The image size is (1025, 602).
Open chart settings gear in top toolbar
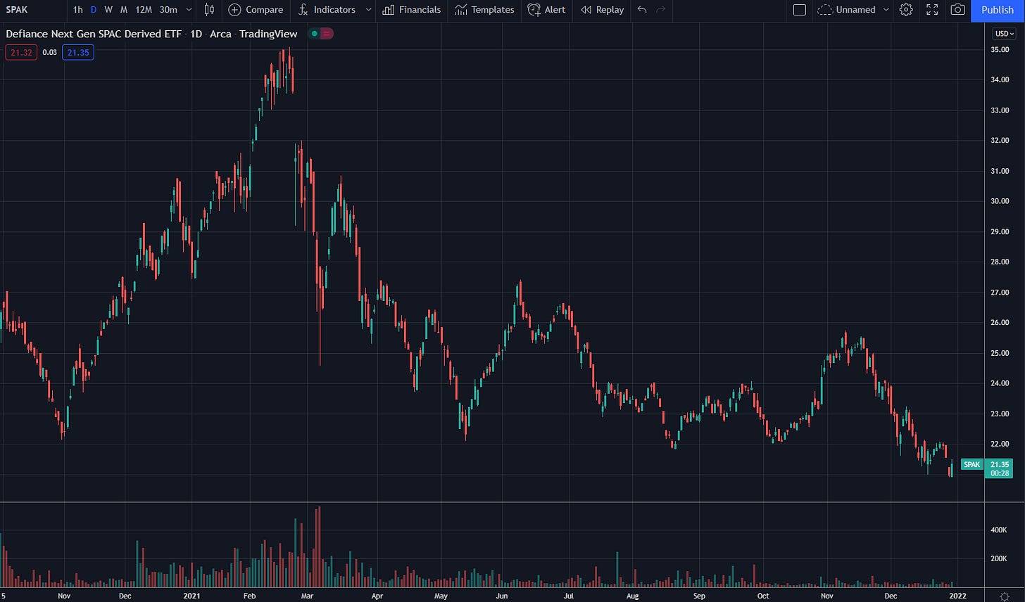point(906,10)
